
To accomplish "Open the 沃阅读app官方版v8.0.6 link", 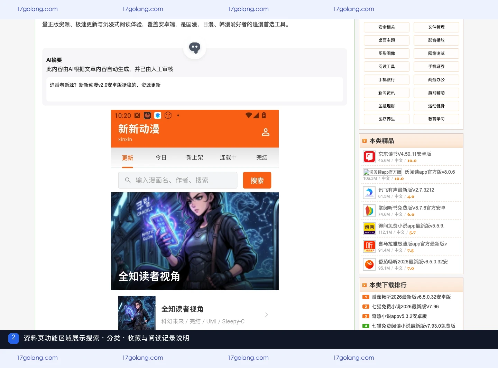I will point(430,172).
